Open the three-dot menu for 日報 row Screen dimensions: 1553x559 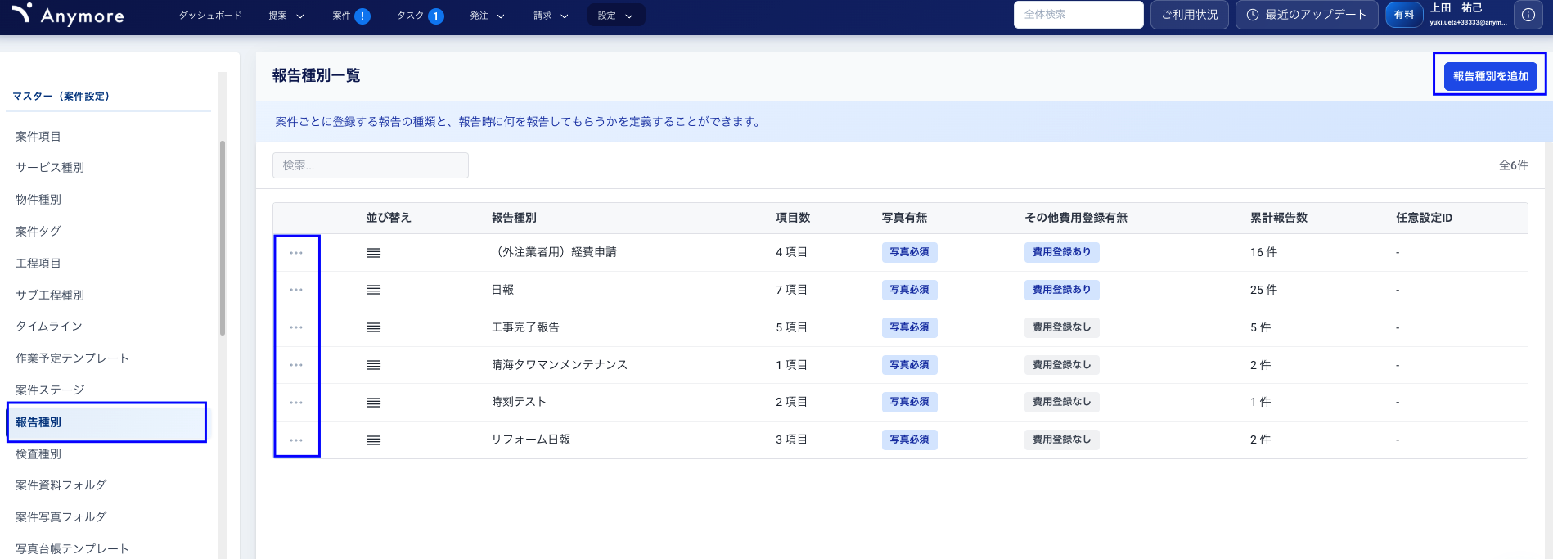tap(296, 290)
